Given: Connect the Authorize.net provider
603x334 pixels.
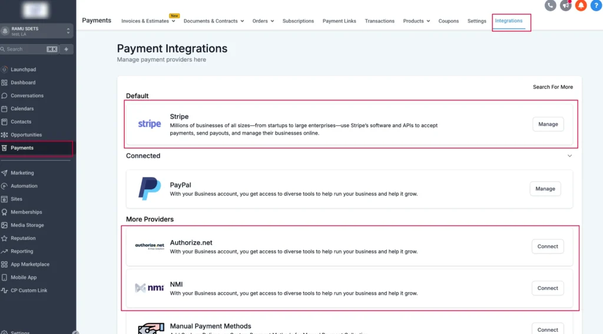Looking at the screenshot, I should tap(548, 246).
